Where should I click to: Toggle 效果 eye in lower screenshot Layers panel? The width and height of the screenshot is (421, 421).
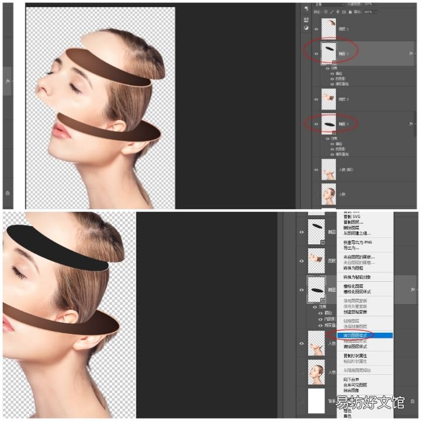(315, 307)
